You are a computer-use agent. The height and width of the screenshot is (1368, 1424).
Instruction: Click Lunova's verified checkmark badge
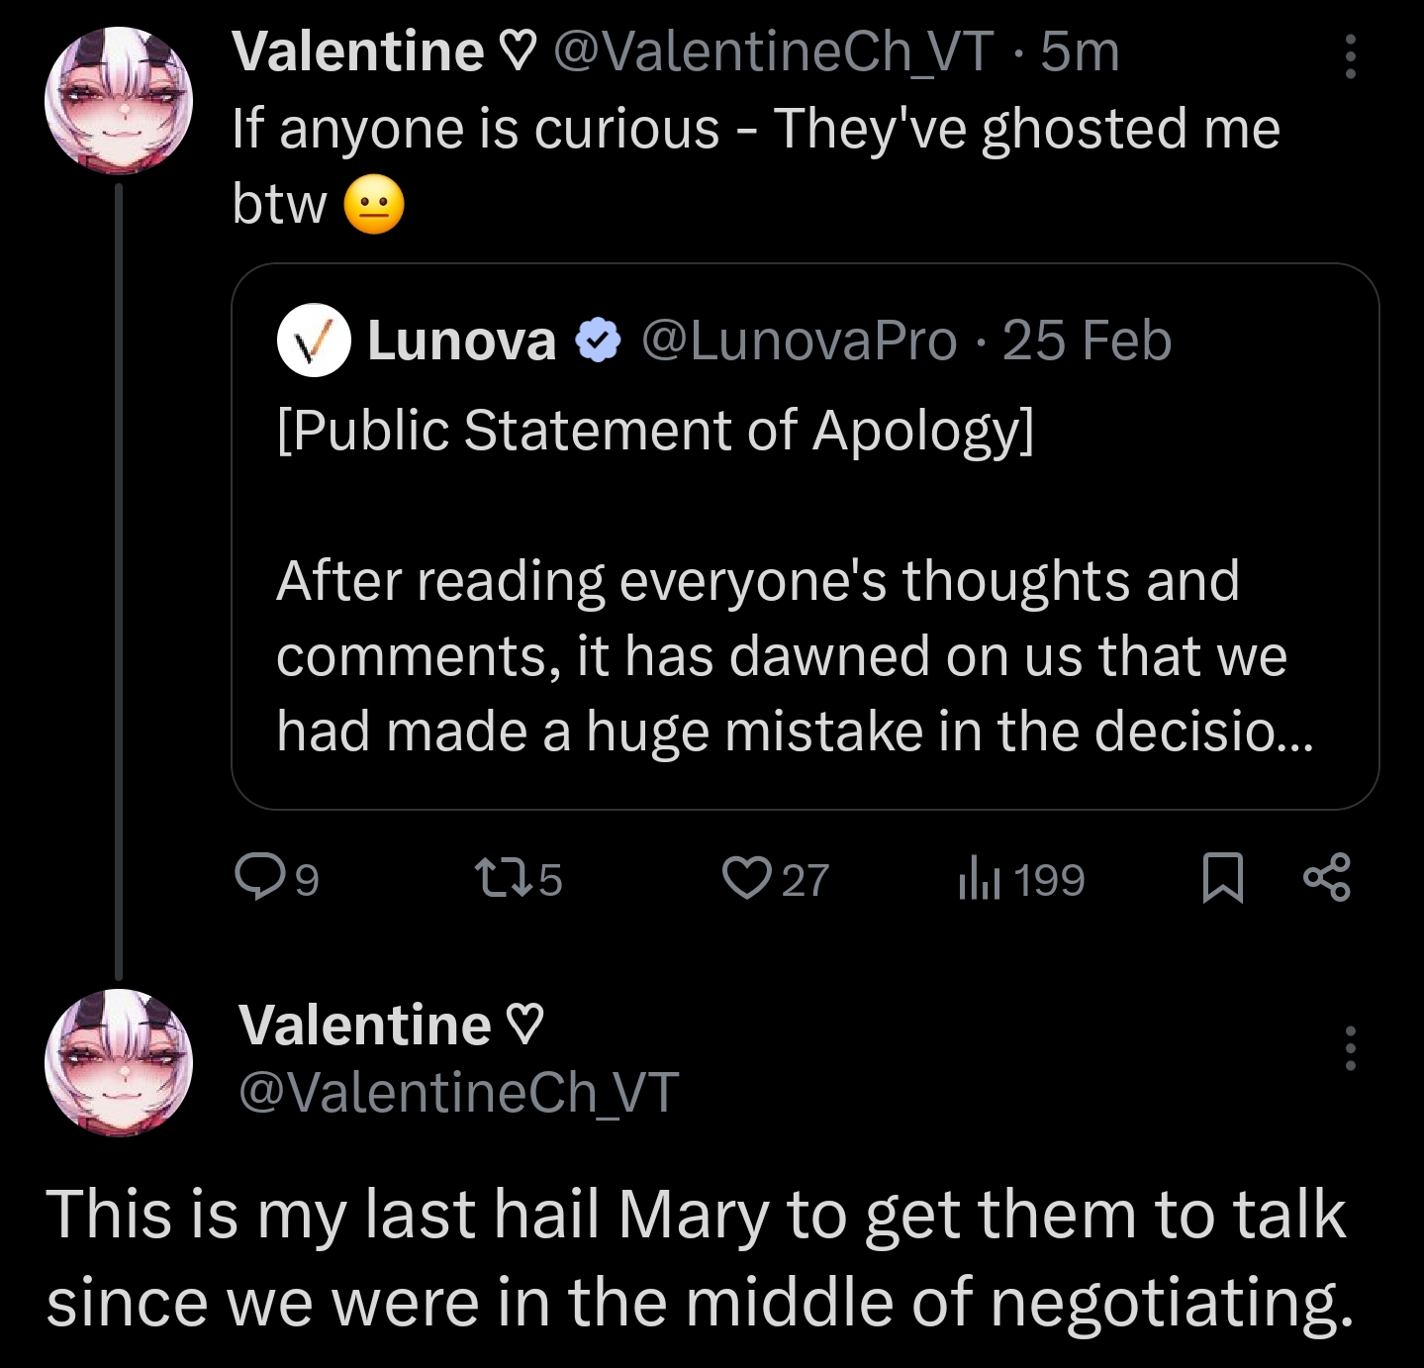click(x=598, y=341)
